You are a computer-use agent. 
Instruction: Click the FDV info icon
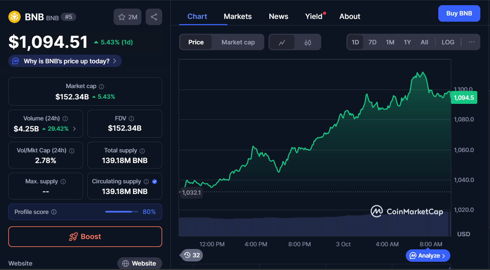131,119
